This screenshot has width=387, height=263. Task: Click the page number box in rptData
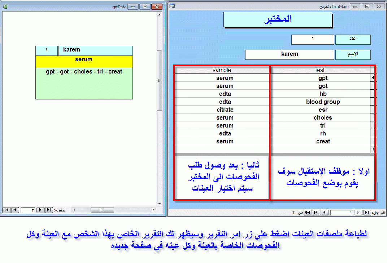pos(28,210)
